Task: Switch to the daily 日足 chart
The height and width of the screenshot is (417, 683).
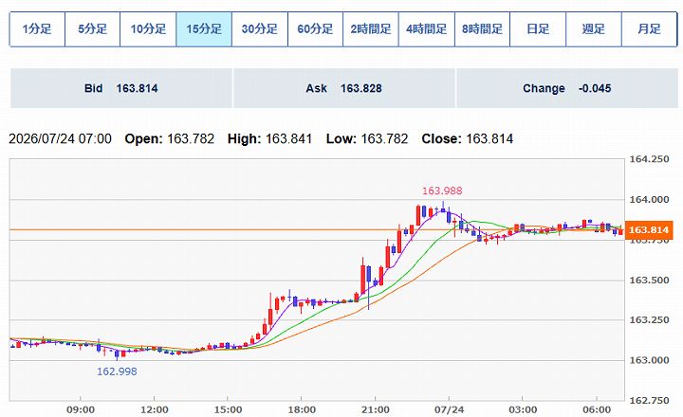Action: (538, 29)
